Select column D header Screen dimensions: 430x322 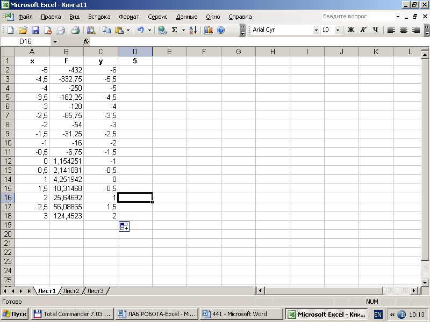pos(135,52)
